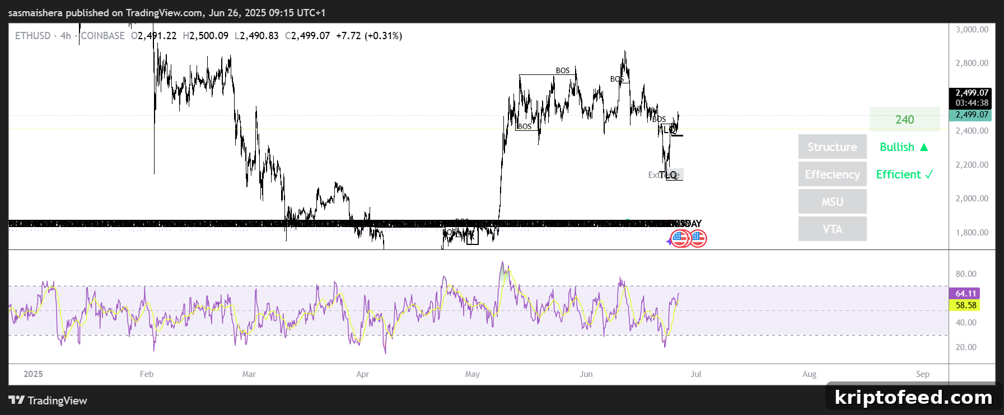The width and height of the screenshot is (1004, 415).
Task: Click the Jun label on the time axis
Action: 586,374
